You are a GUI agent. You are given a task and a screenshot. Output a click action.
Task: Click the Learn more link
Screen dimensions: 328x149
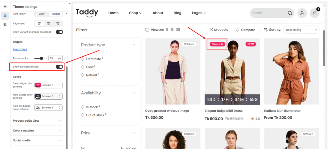click(x=20, y=49)
